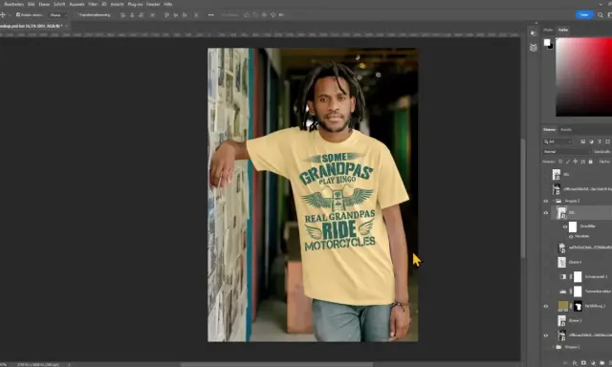Select the Move tool icon in options bar

[x=3, y=15]
